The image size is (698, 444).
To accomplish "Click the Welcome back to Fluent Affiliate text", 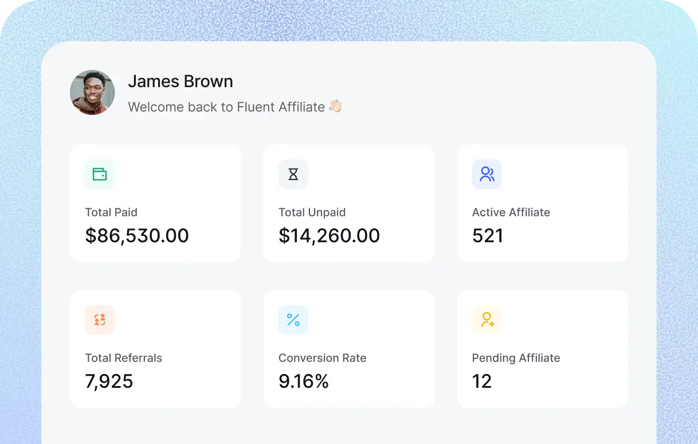I will [x=226, y=107].
